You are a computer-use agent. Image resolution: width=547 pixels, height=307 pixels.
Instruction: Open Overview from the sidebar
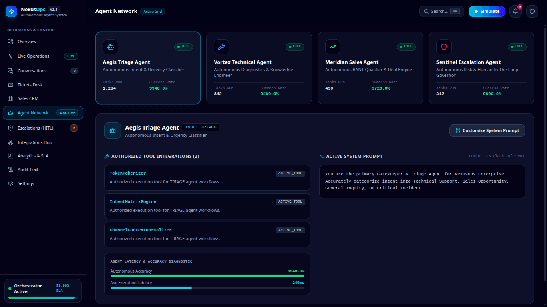tap(43, 42)
